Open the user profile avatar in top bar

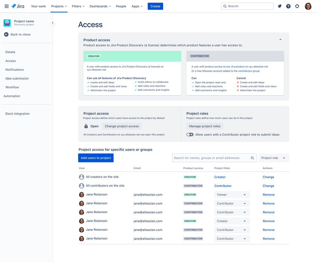coord(308,6)
